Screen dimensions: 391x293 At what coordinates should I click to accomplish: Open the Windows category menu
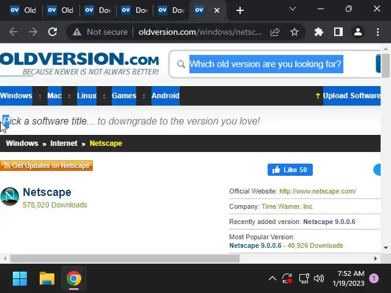click(x=16, y=96)
